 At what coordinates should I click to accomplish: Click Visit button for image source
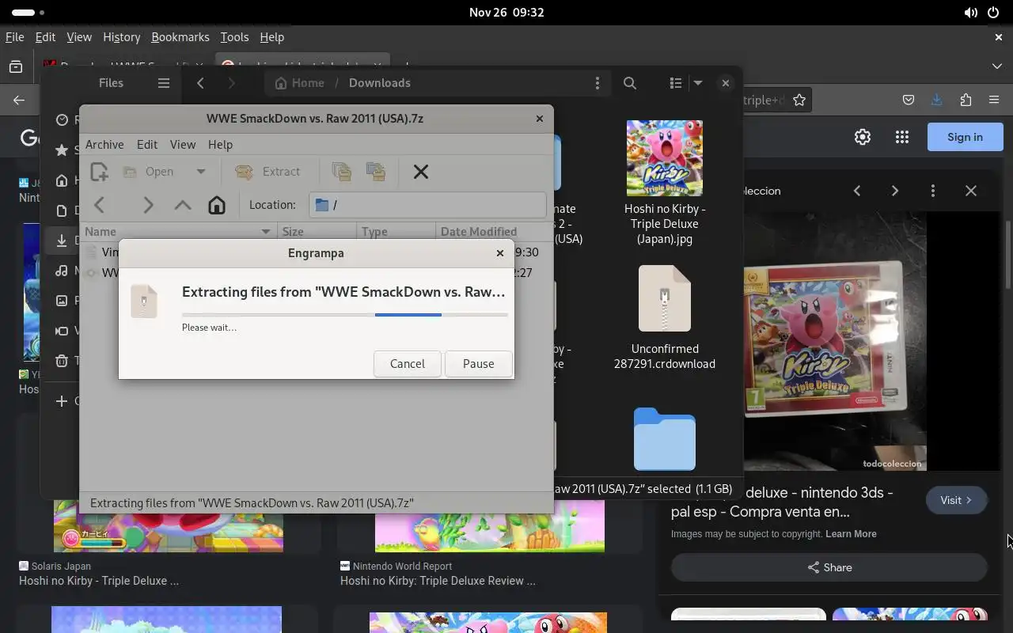coord(956,500)
